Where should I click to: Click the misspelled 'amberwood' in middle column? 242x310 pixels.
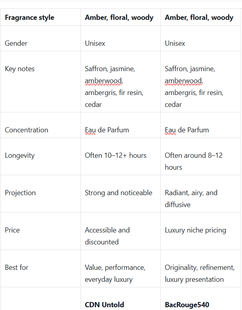click(x=104, y=81)
